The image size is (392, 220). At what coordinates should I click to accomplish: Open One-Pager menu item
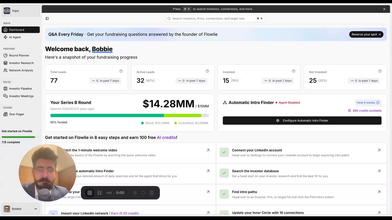coord(21,114)
